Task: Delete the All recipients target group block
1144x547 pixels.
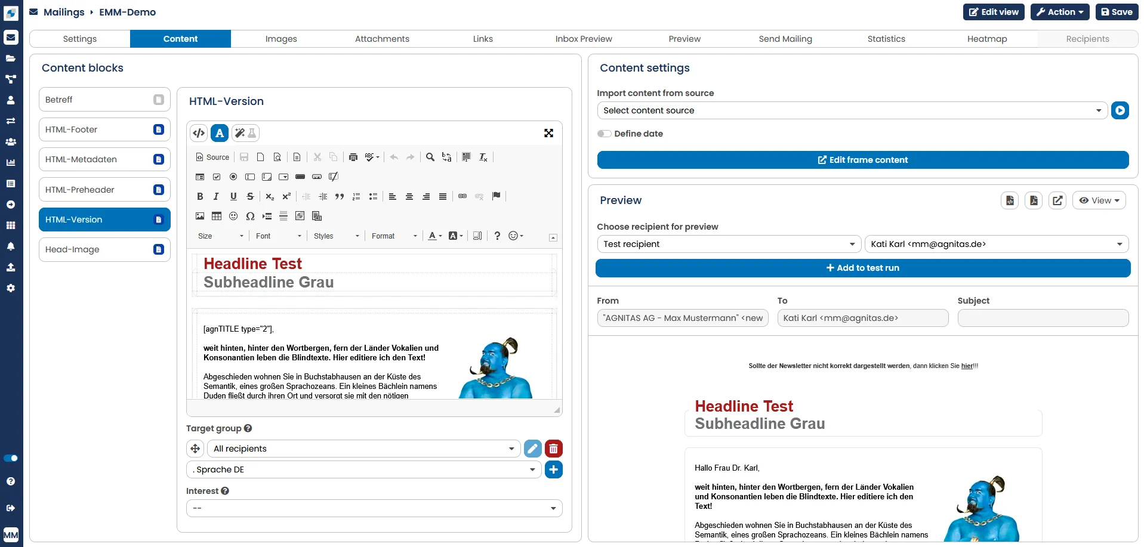Action: tap(554, 449)
